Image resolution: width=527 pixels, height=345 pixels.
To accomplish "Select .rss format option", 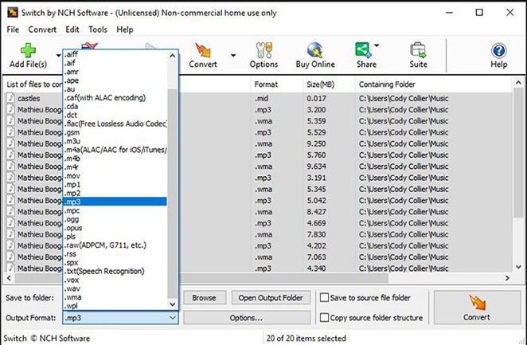I will tap(115, 254).
